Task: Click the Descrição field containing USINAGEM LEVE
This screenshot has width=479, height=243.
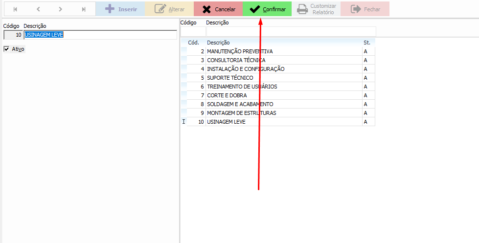Action: (x=100, y=35)
